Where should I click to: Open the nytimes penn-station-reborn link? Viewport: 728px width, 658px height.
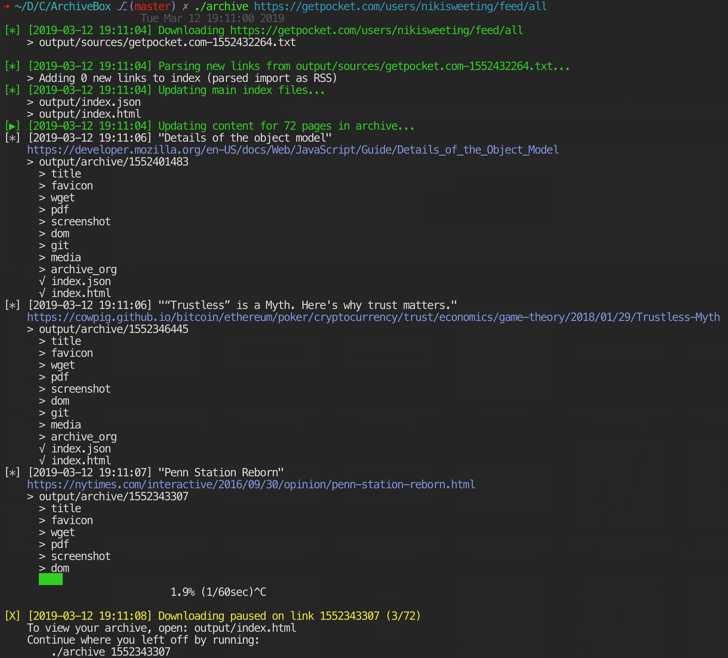click(251, 485)
